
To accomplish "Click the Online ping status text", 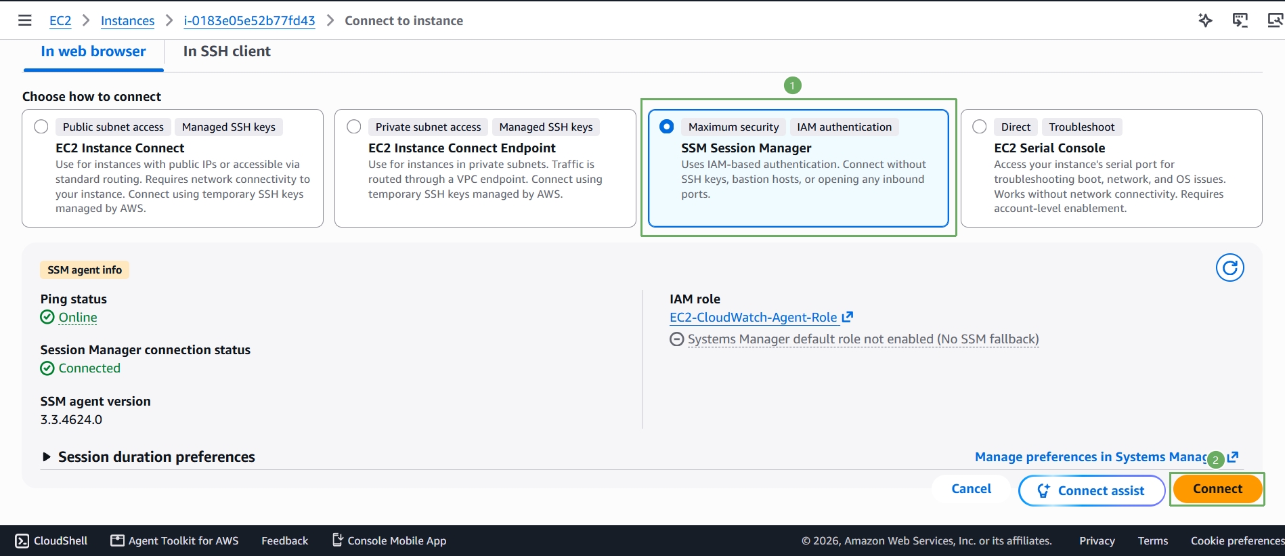I will tap(78, 317).
